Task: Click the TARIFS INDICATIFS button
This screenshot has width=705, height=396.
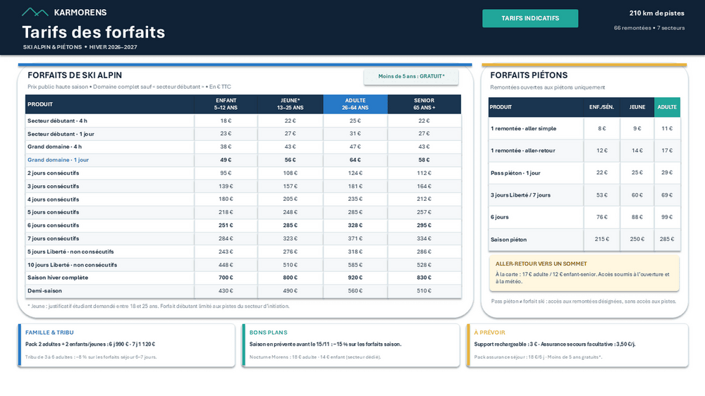Action: click(530, 18)
